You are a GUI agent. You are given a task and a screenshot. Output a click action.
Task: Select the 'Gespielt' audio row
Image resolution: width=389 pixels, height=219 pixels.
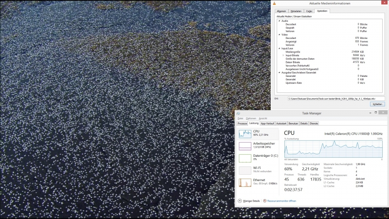click(x=330, y=28)
